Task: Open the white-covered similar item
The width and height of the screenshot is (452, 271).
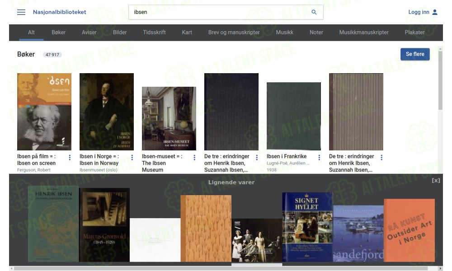Action: 155,240
